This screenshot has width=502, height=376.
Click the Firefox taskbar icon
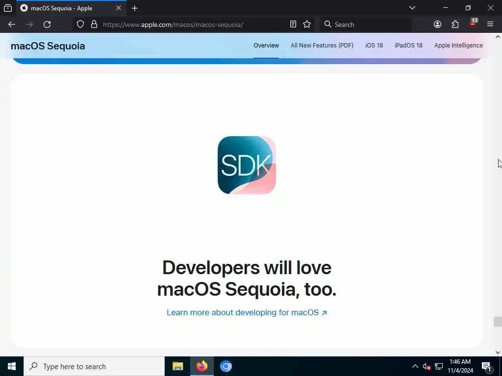pos(201,366)
